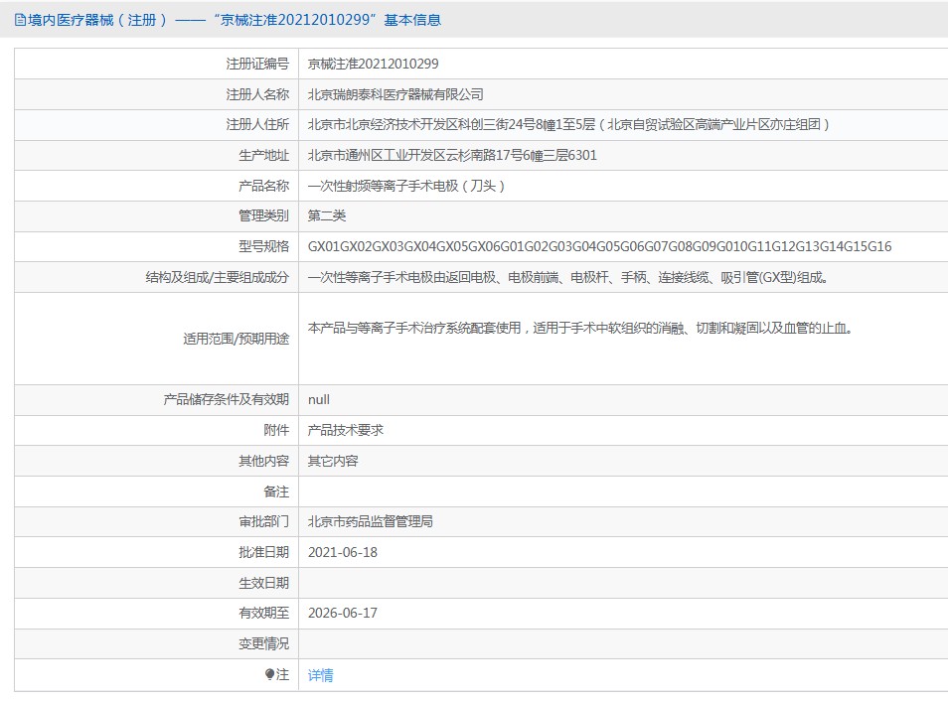Click the approval date 2021-06-18

point(343,552)
